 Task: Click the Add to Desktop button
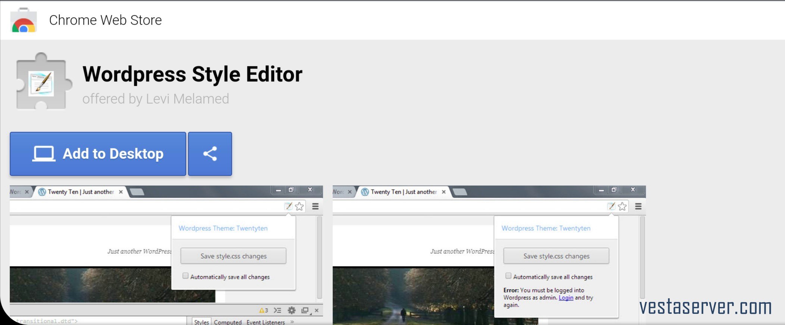[x=98, y=154]
